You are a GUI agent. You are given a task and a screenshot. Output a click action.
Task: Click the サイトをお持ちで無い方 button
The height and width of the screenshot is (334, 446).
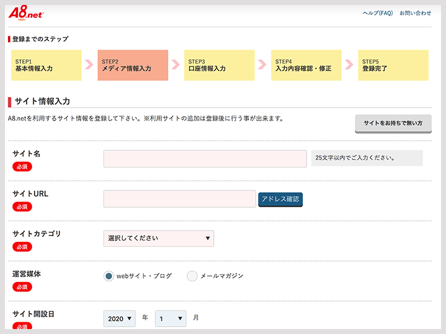coord(393,123)
